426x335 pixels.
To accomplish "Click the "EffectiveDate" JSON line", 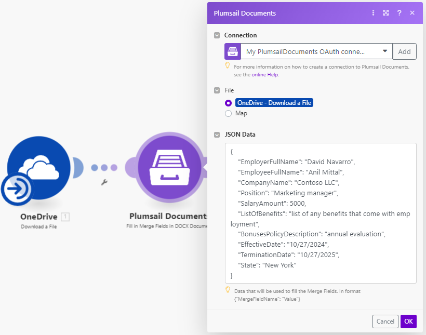I will [283, 245].
